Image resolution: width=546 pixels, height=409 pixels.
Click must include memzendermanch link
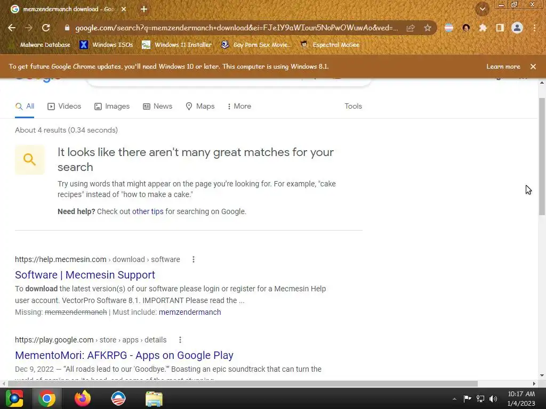coord(190,312)
